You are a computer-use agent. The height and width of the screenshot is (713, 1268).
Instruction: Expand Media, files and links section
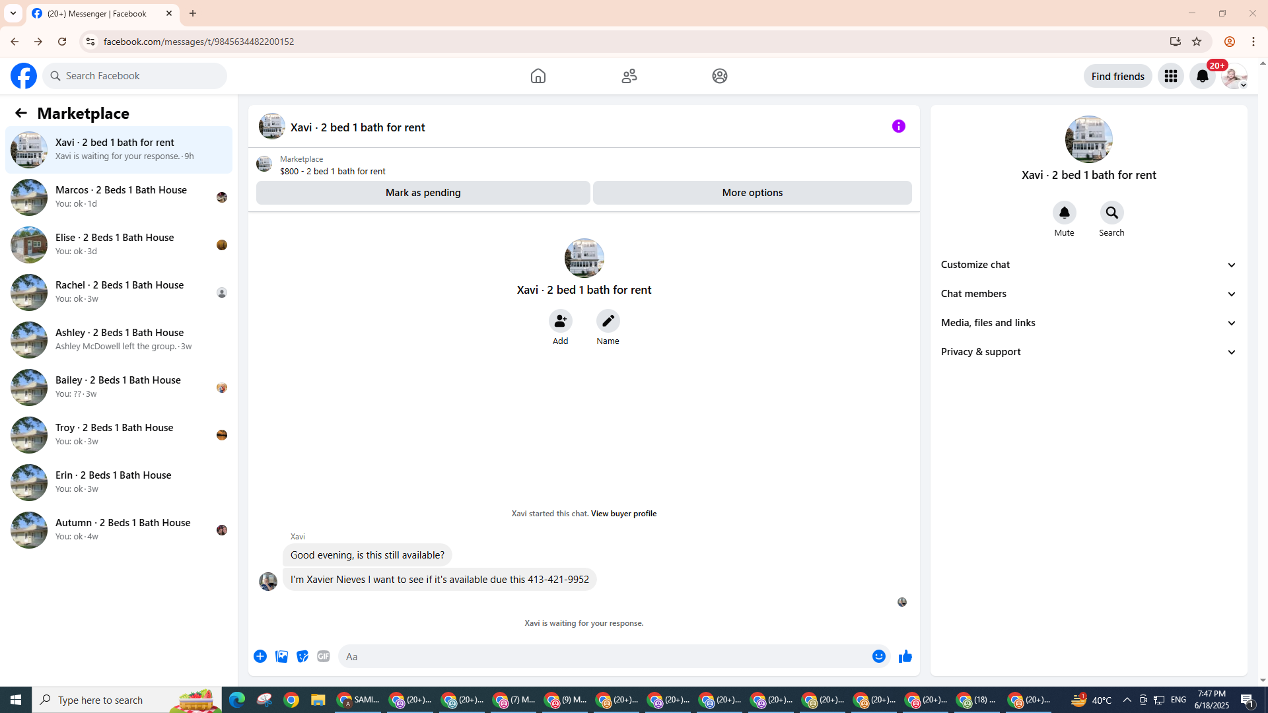point(1089,323)
